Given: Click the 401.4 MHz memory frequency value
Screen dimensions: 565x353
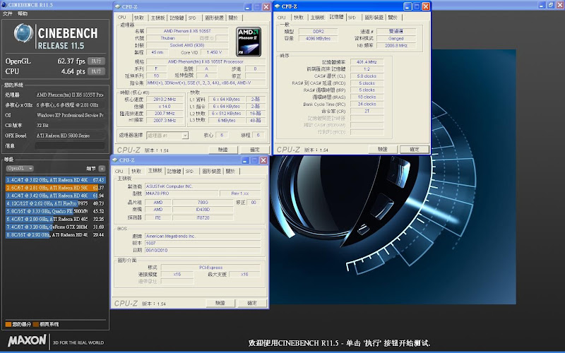Looking at the screenshot, I should [367, 62].
